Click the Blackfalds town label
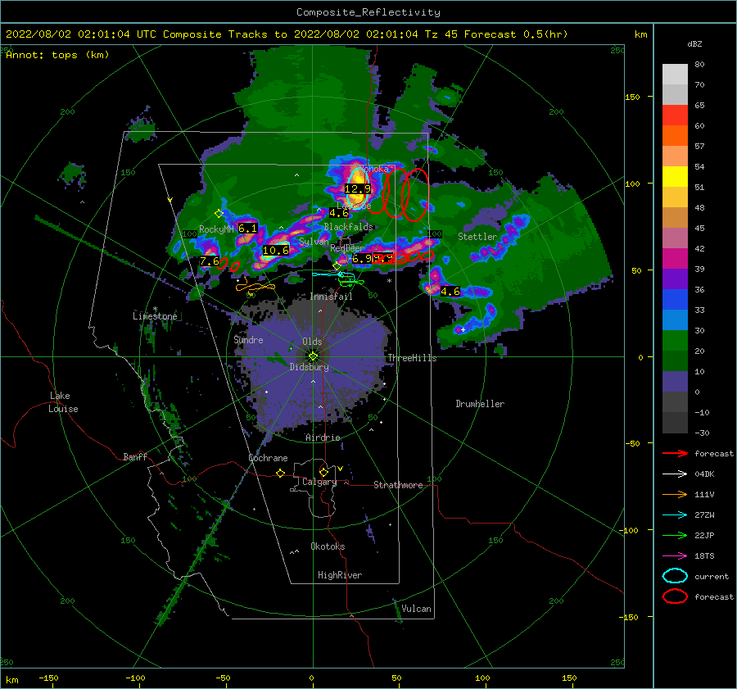The width and height of the screenshot is (737, 689). pos(348,227)
